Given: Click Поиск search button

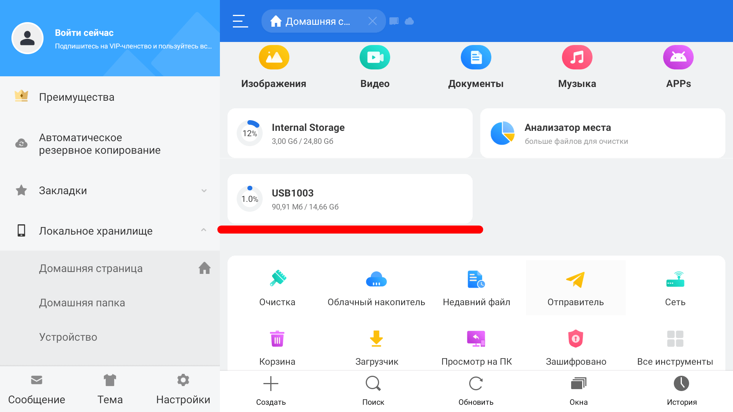Looking at the screenshot, I should tap(373, 391).
